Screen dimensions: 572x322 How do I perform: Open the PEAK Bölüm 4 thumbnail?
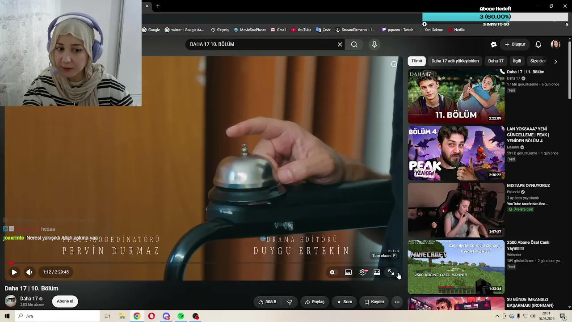click(x=456, y=153)
